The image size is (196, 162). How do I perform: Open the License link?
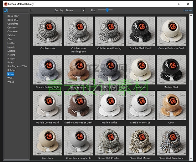point(187,10)
